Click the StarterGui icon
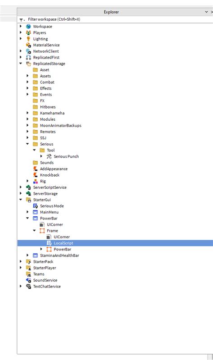 point(28,200)
